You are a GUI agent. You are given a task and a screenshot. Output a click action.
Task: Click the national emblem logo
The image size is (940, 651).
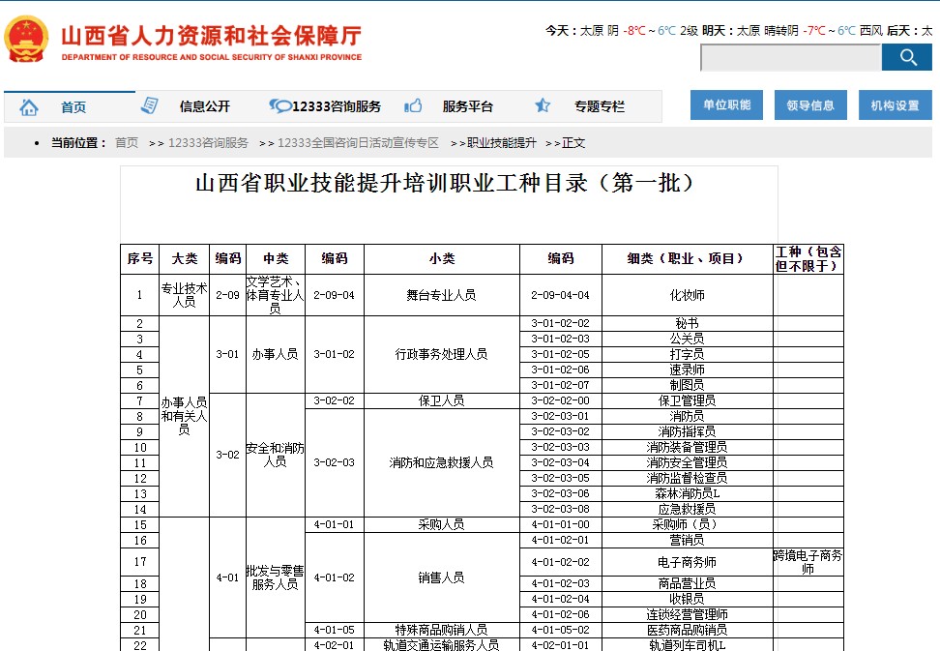coord(27,39)
